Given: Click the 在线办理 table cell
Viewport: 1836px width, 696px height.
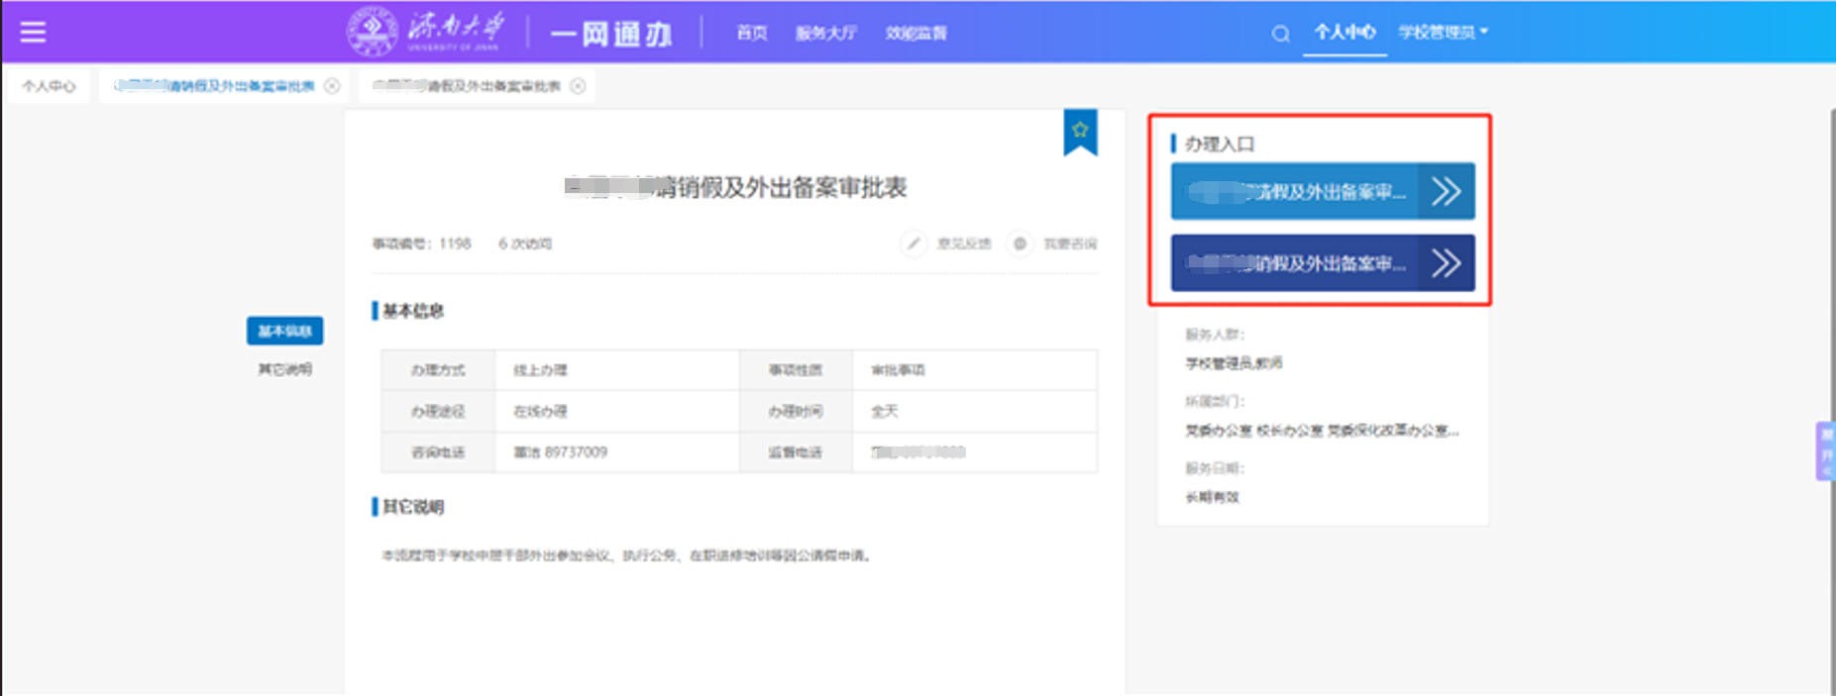Looking at the screenshot, I should pyautogui.click(x=617, y=411).
